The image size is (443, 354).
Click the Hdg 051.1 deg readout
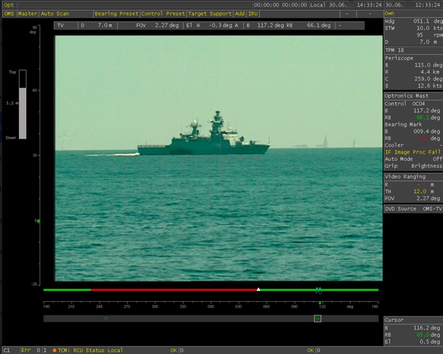click(x=413, y=21)
